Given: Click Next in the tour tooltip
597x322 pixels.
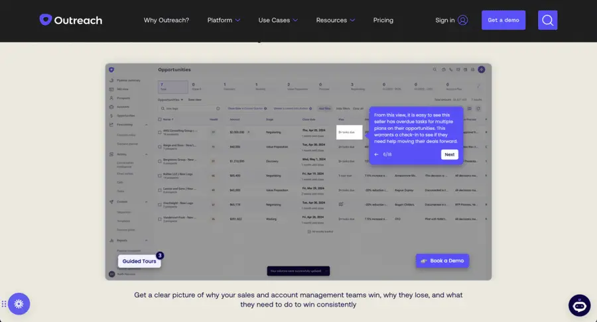Looking at the screenshot, I should [450, 154].
